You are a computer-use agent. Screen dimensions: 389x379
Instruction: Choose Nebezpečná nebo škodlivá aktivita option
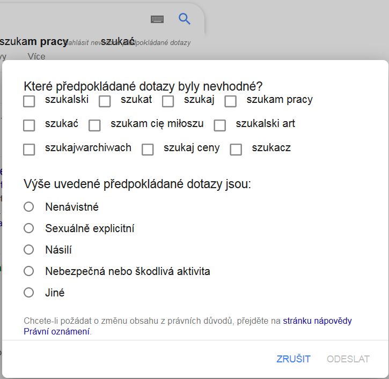click(x=29, y=271)
